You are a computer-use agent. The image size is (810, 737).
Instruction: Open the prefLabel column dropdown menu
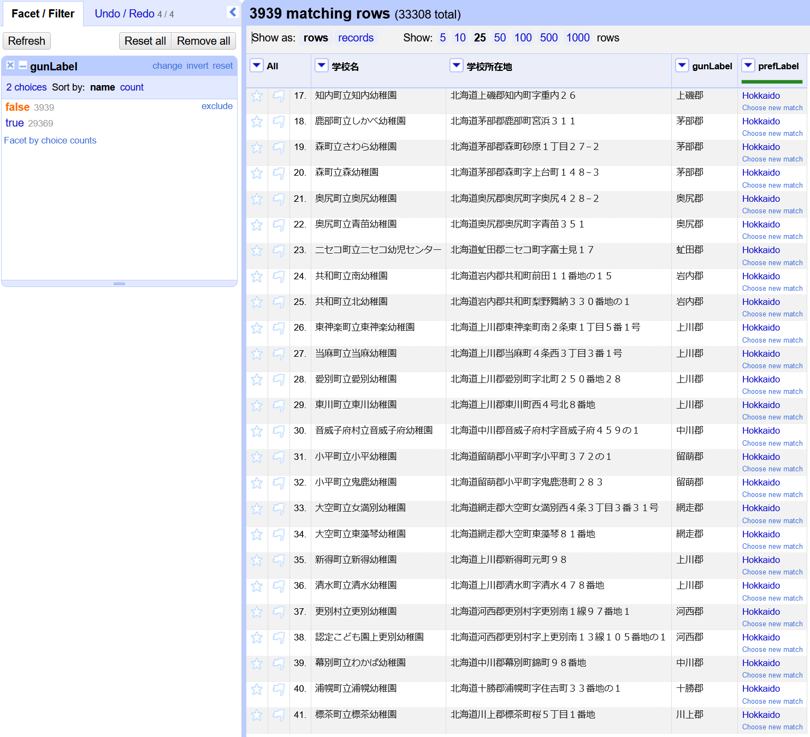coord(748,65)
